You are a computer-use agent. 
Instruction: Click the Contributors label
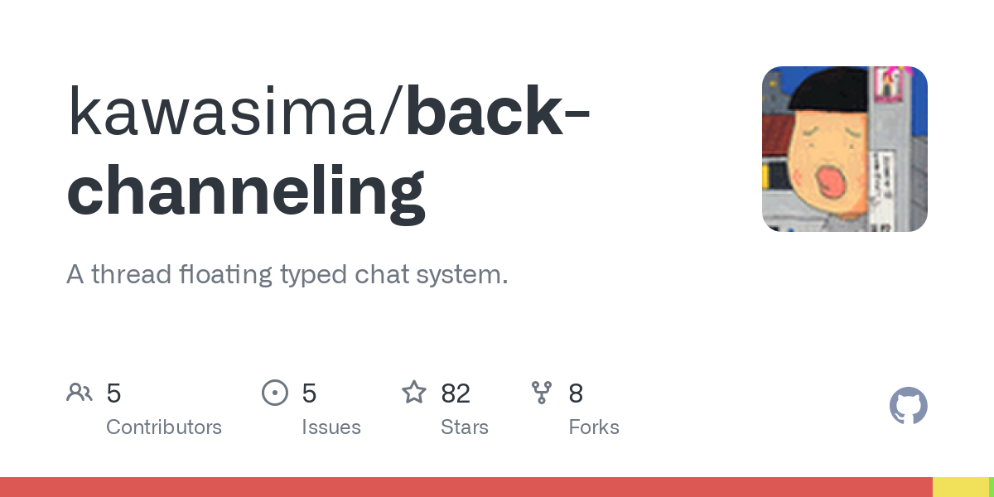pos(164,427)
